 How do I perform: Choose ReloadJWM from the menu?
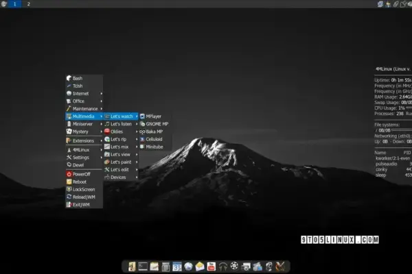(x=84, y=197)
